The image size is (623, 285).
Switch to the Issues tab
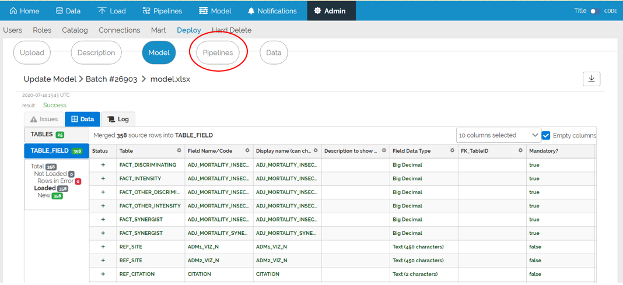[x=44, y=119]
